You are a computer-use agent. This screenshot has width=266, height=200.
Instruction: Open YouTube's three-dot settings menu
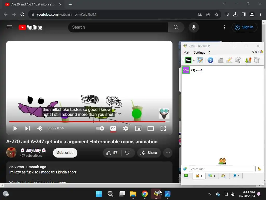pyautogui.click(x=224, y=27)
